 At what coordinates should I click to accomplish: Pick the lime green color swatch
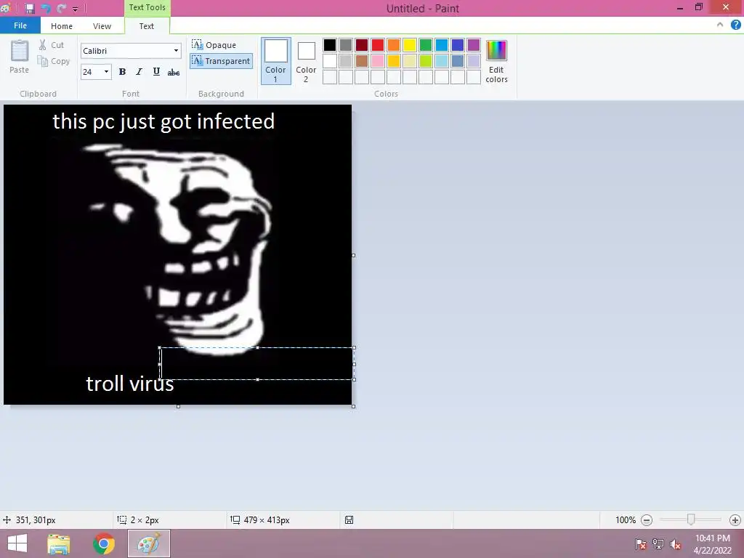(426, 61)
